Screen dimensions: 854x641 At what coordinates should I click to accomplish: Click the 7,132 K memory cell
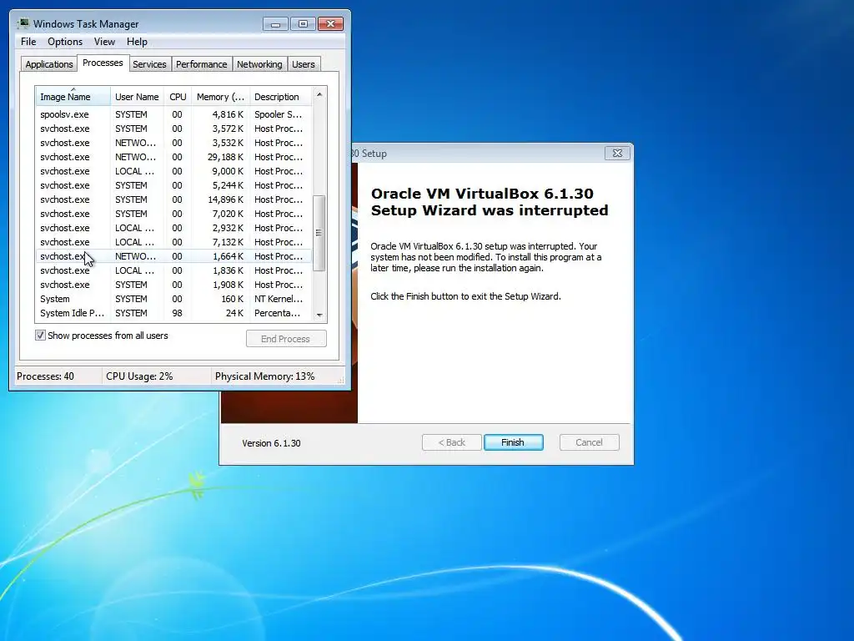click(228, 242)
